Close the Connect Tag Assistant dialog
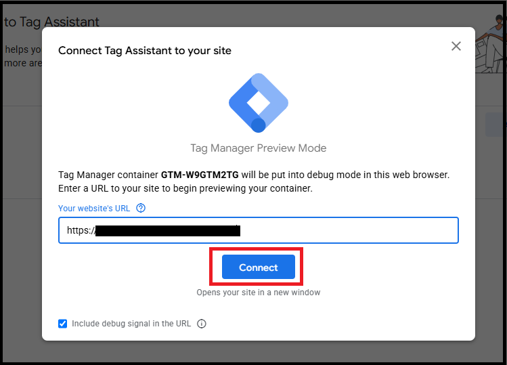Viewport: 507px width, 365px height. pyautogui.click(x=456, y=46)
